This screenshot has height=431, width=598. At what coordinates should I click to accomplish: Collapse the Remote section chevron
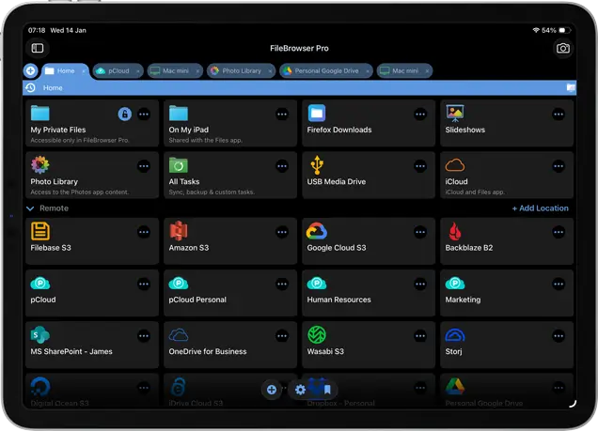click(x=30, y=208)
